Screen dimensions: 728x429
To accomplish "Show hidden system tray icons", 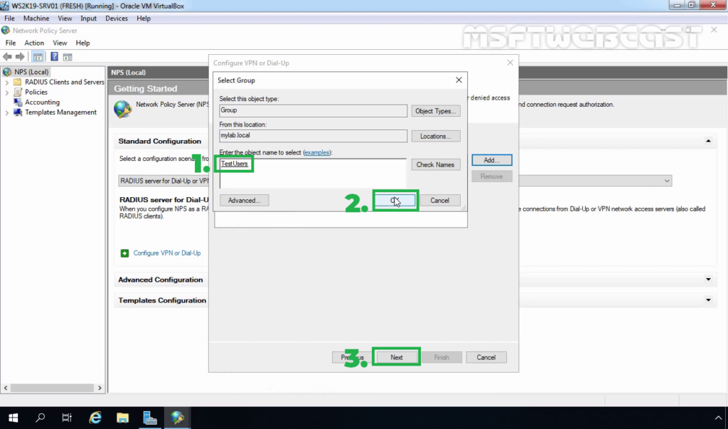I will (x=718, y=418).
